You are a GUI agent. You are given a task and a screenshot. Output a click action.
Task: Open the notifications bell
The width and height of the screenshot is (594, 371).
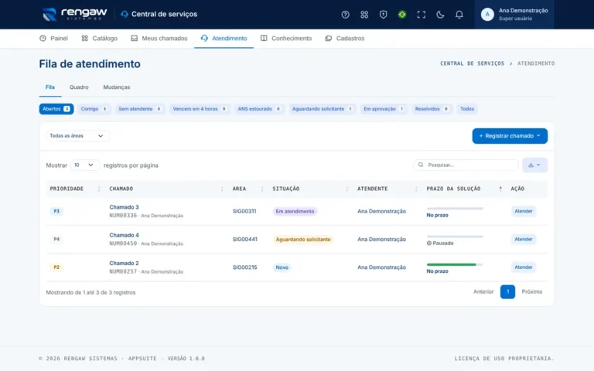click(x=459, y=15)
